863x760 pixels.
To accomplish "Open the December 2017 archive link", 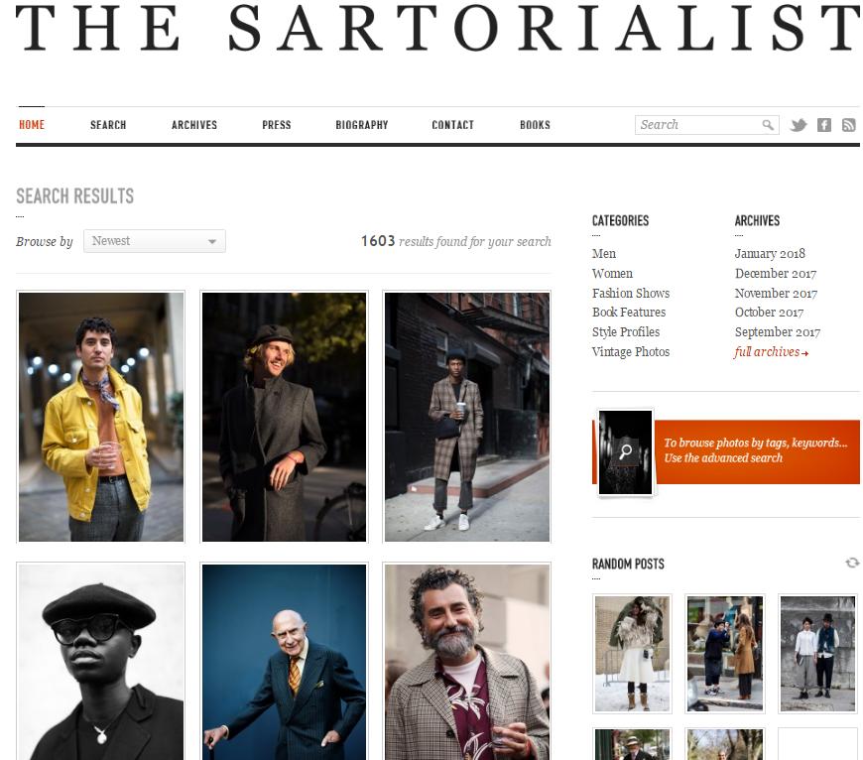I will [x=776, y=274].
